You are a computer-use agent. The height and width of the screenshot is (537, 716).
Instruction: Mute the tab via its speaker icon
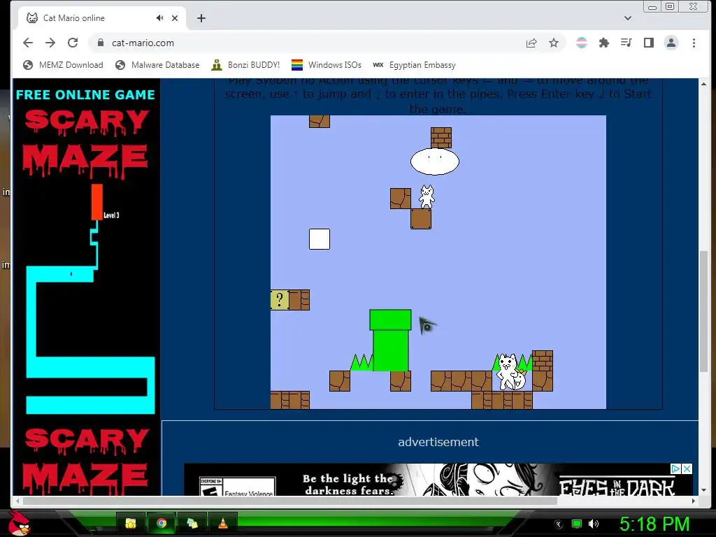tap(159, 17)
